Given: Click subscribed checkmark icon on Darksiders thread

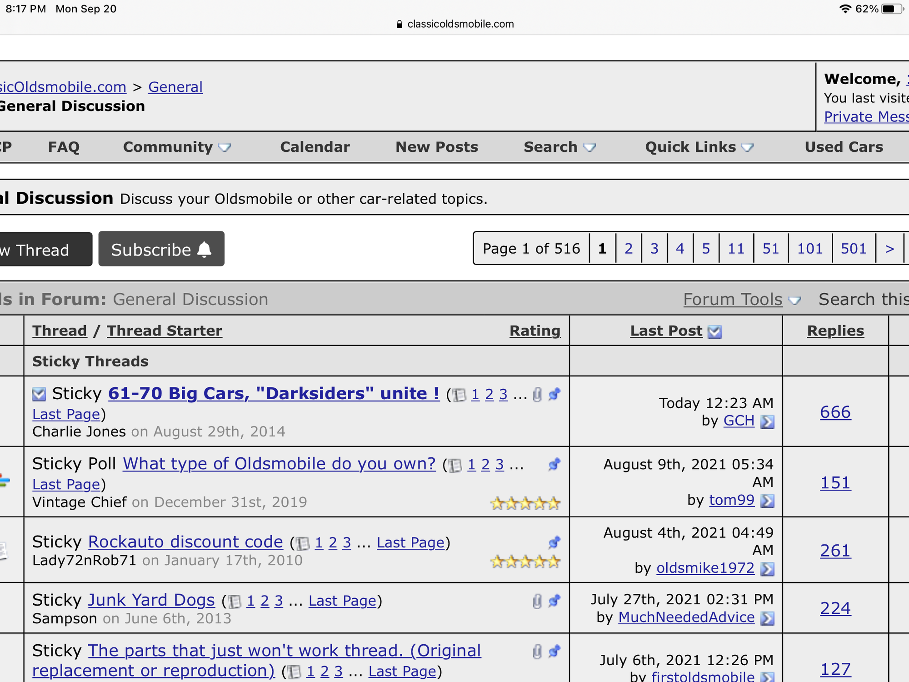Looking at the screenshot, I should [x=39, y=394].
